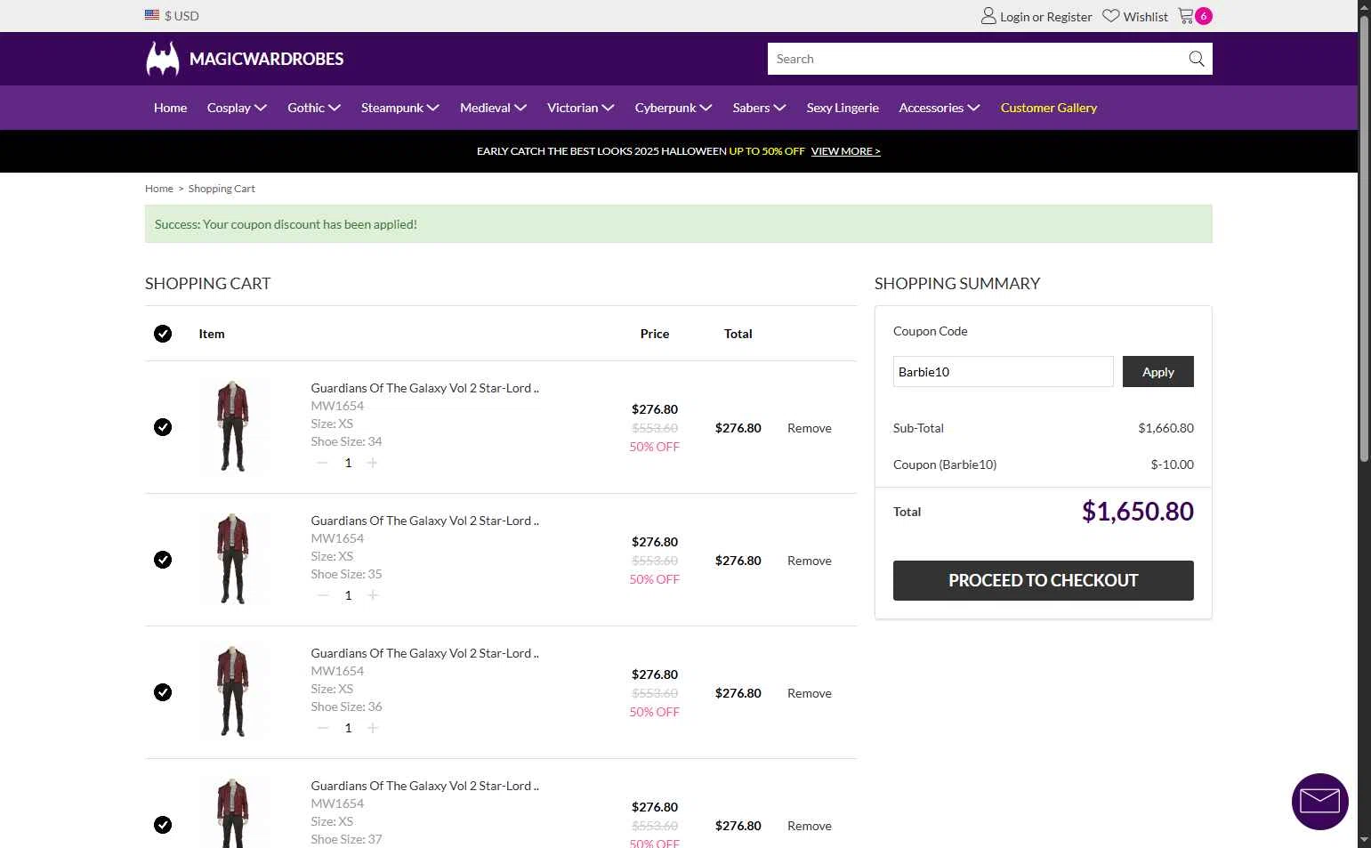Expand the Accessories menu
The width and height of the screenshot is (1371, 848).
940,108
